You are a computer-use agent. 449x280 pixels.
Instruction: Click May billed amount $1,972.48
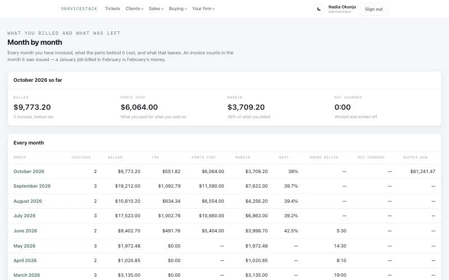[129, 246]
